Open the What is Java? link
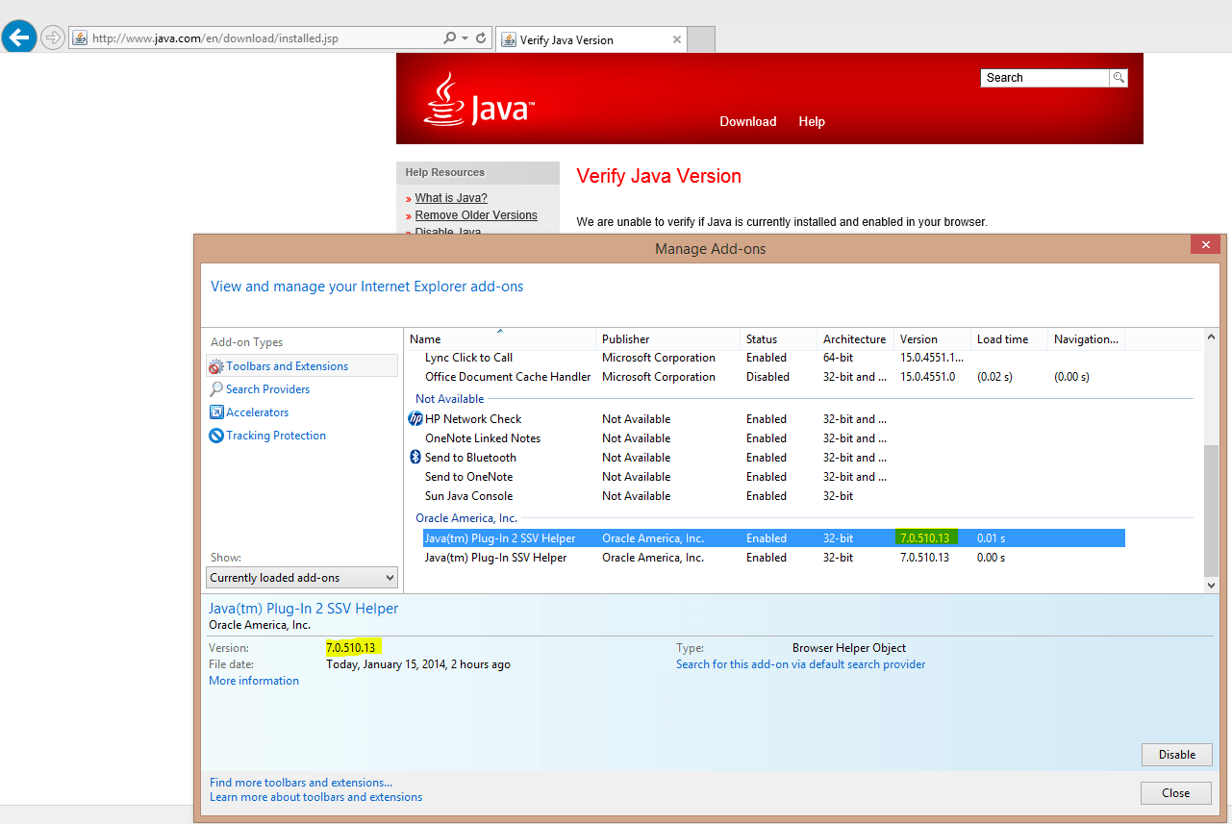 point(451,198)
